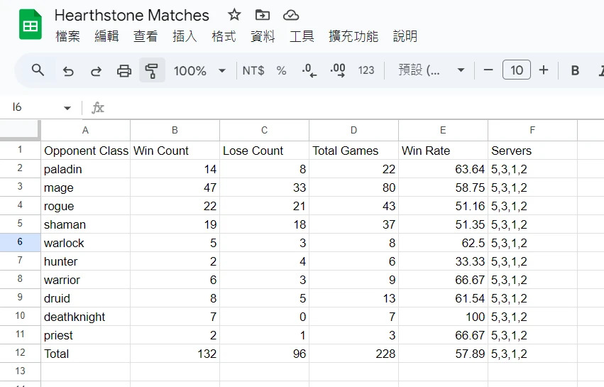Select the Opponent Class cell
This screenshot has width=604, height=387.
coord(85,151)
